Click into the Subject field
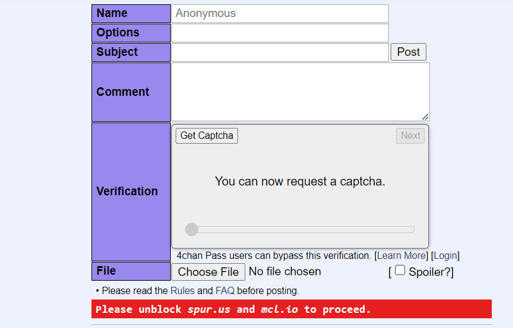 (x=280, y=52)
